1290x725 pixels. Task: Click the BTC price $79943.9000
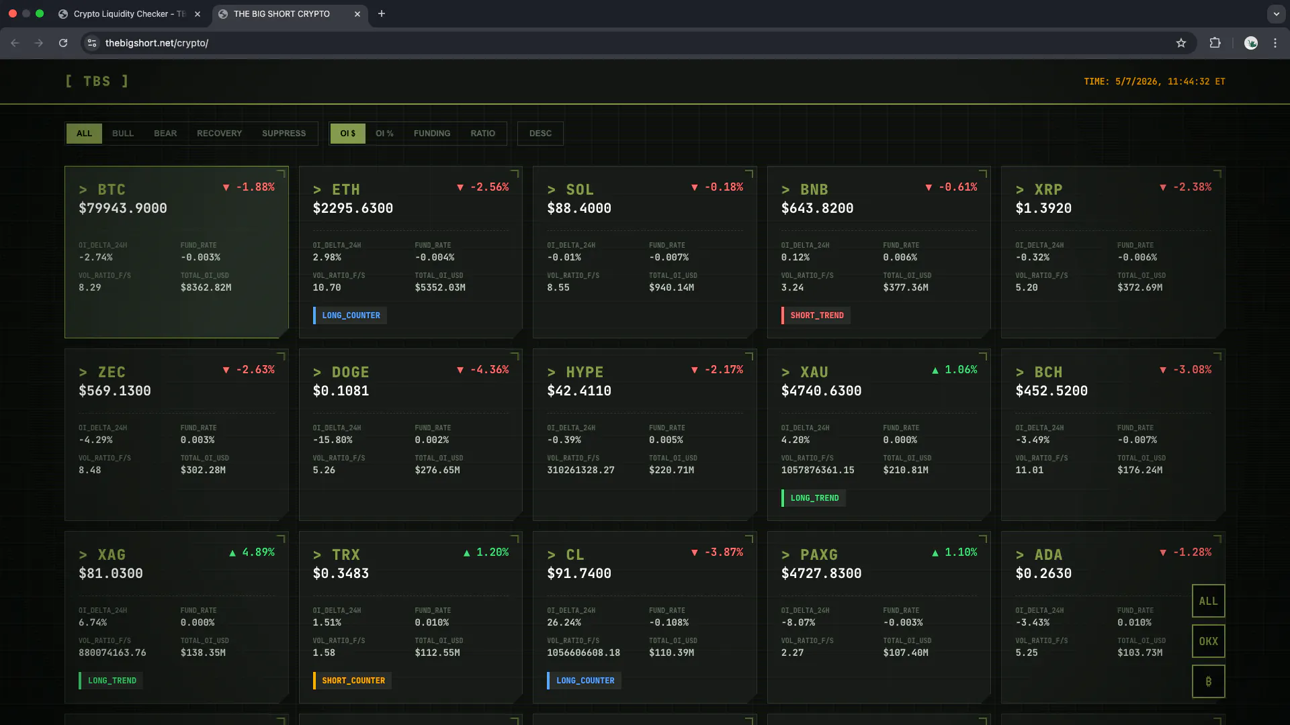(123, 208)
